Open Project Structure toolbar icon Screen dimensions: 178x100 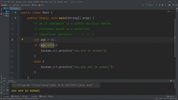click(x=169, y=5)
